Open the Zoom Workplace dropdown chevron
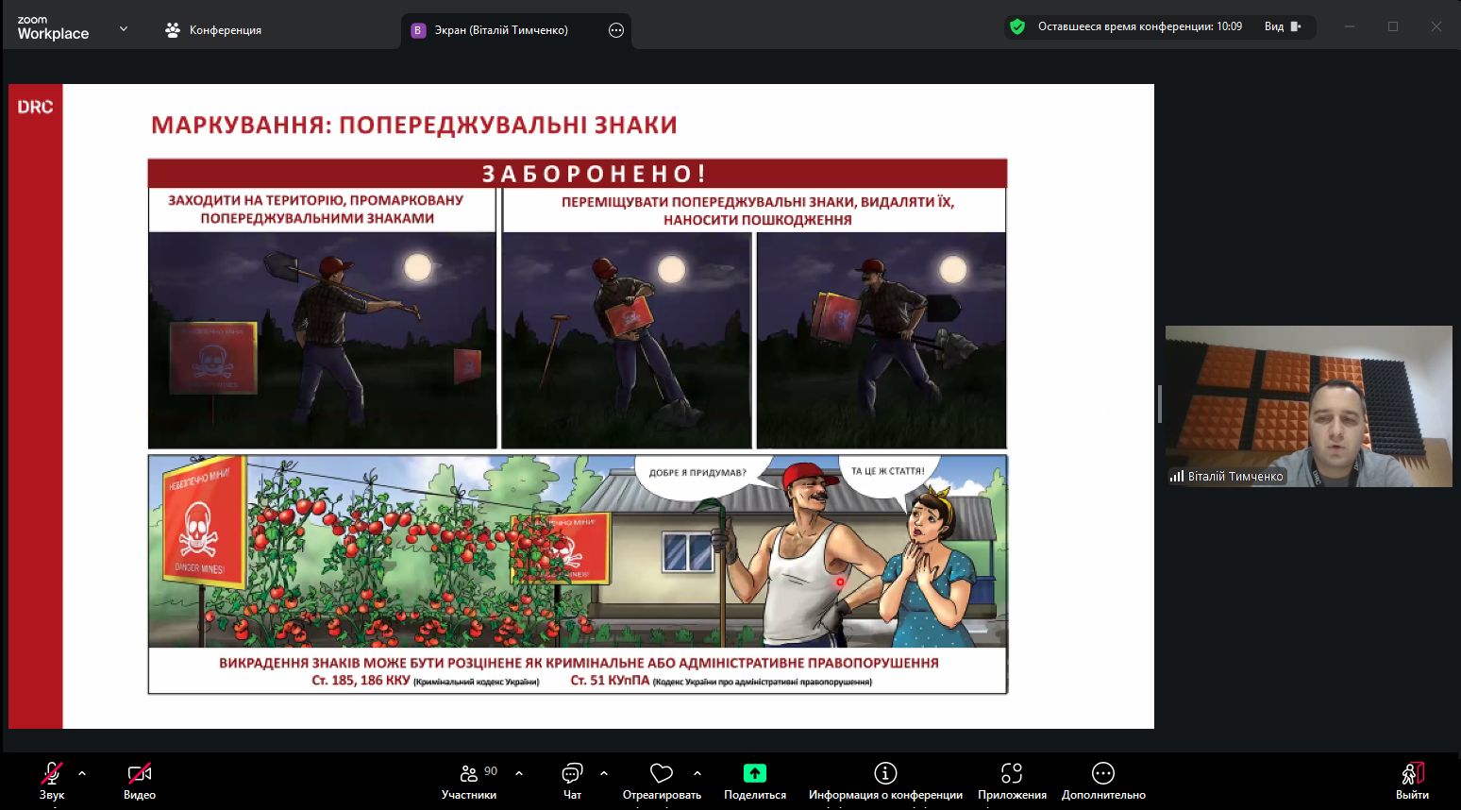The image size is (1461, 810). [x=124, y=29]
